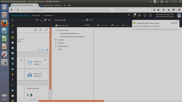Select the Drafts tree item

click(60, 49)
